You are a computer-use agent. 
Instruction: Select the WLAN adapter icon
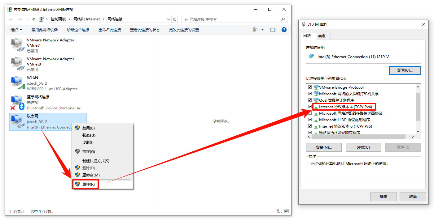pos(17,83)
